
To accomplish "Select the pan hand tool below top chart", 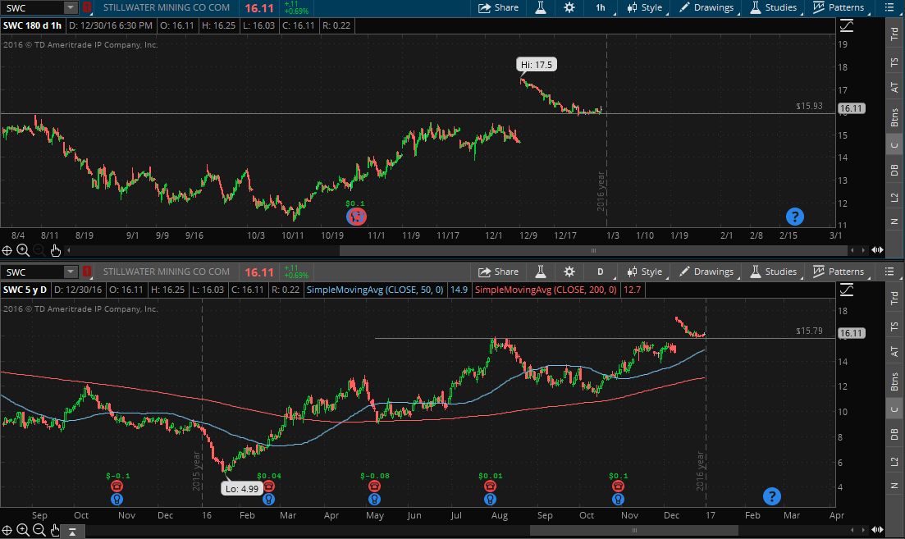I will (55, 249).
